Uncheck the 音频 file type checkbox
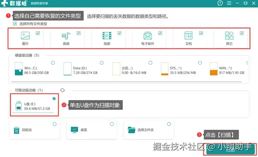The image size is (258, 157). point(79,33)
